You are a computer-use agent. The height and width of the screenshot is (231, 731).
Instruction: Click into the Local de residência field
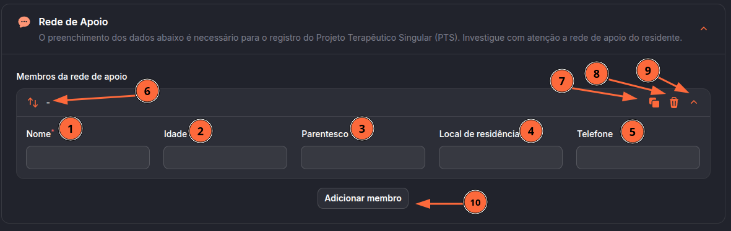click(501, 157)
